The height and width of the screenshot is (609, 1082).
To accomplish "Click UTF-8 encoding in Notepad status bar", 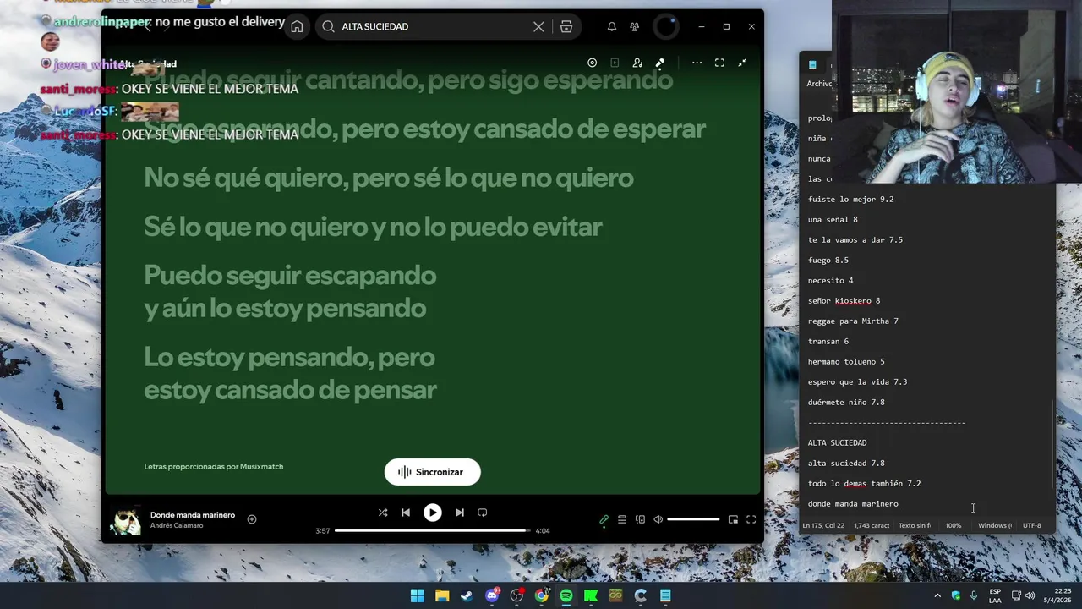I will coord(1032,526).
